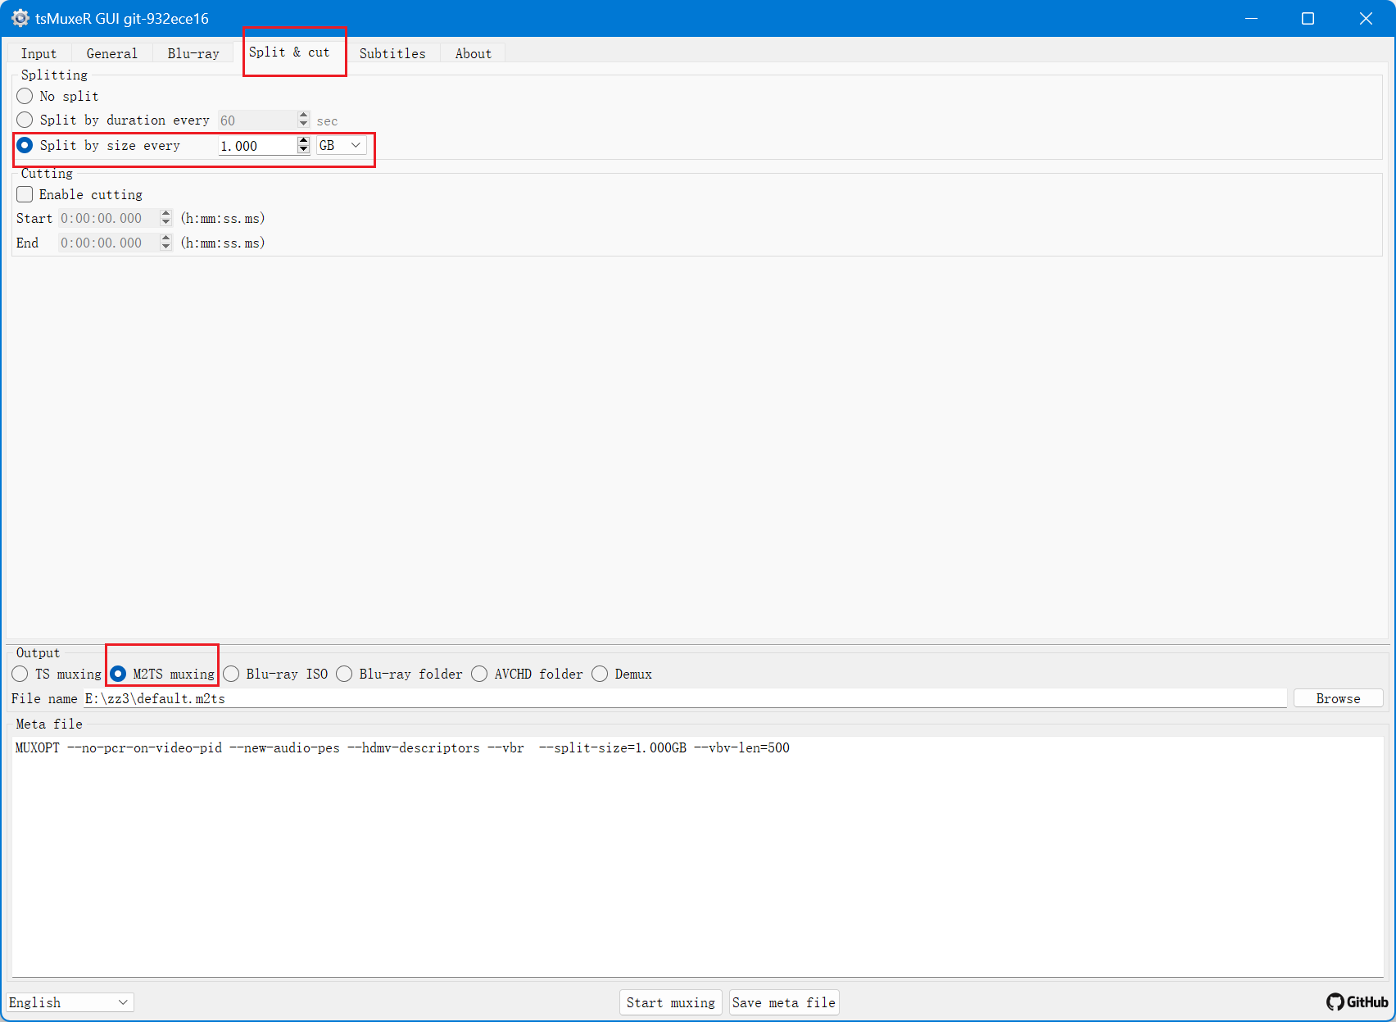Click the Start time field
The height and width of the screenshot is (1022, 1396).
(108, 218)
